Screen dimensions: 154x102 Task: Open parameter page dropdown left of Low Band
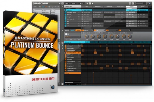[82, 33]
